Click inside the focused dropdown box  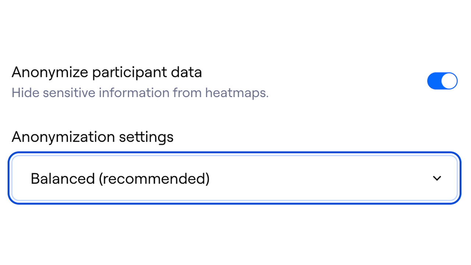tap(294, 179)
